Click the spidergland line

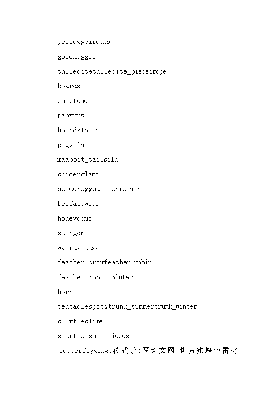coord(78,174)
